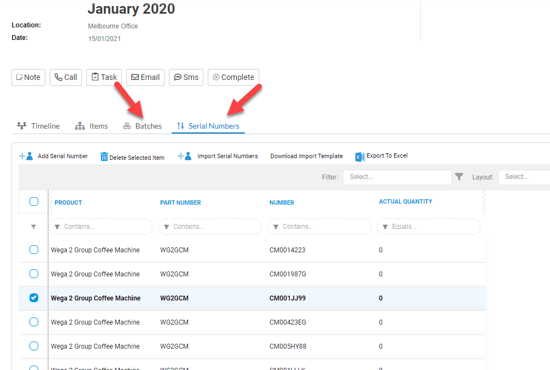Download Import Template link
Viewport: 550px width, 370px height.
[307, 156]
